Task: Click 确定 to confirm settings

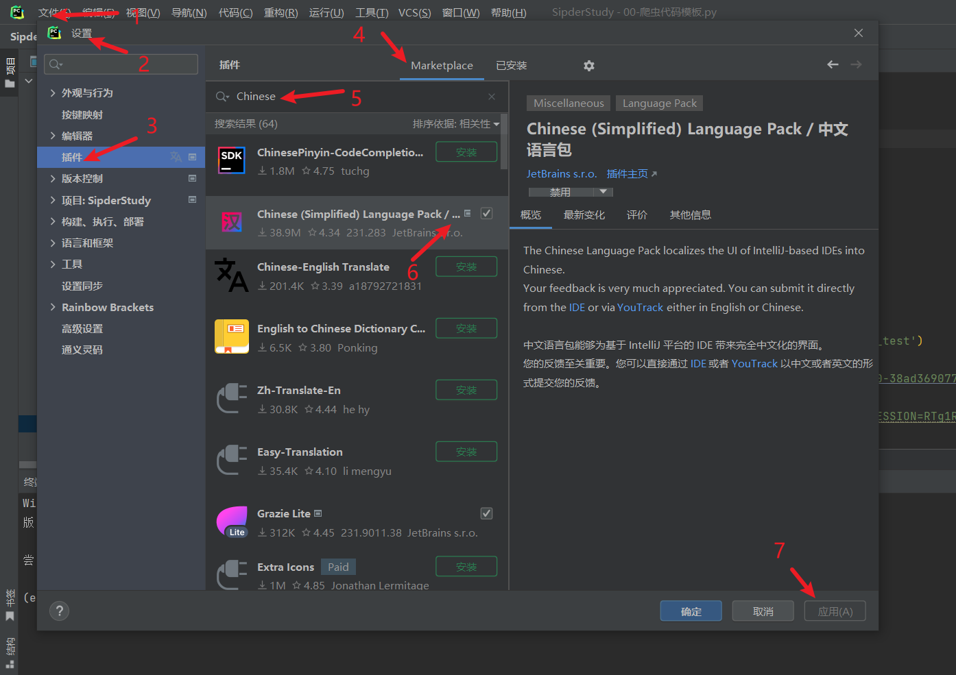Action: click(691, 611)
